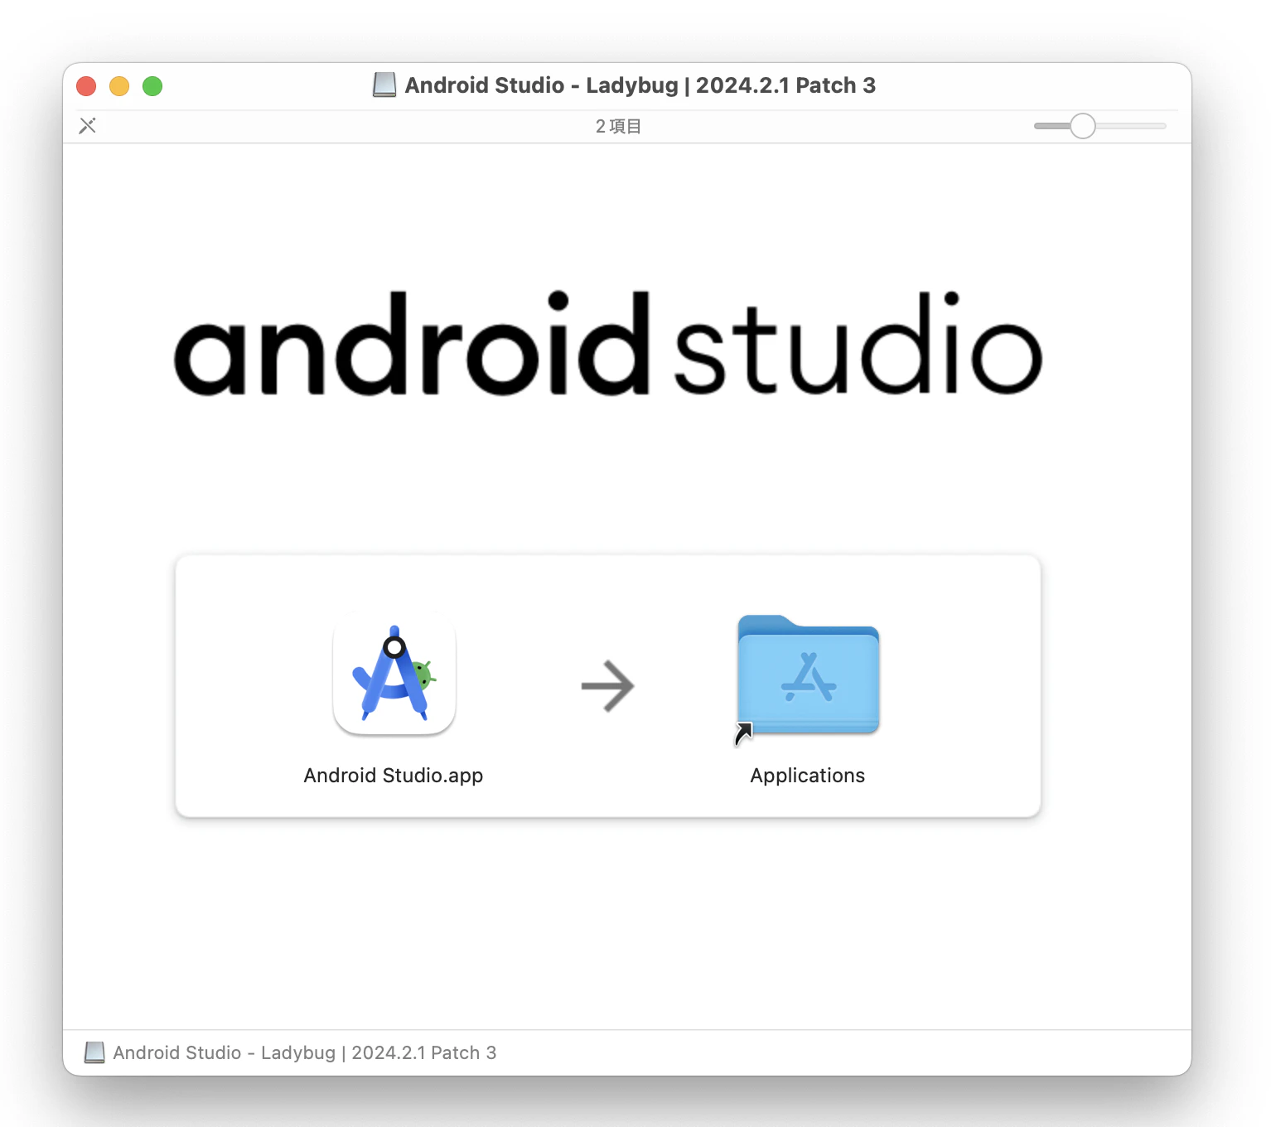Close the Android Studio disk image window
Screen dimensions: 1271x1127
tap(86, 86)
